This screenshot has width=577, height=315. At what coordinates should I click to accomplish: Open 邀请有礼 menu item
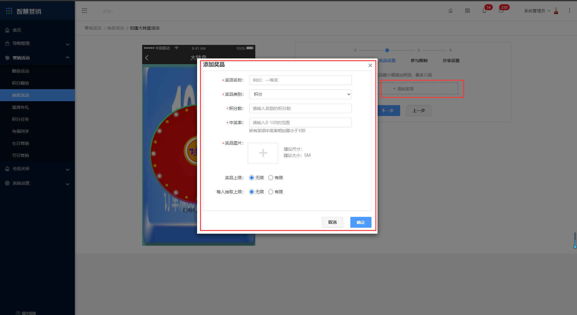pos(37,107)
